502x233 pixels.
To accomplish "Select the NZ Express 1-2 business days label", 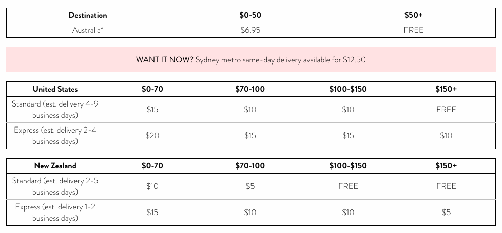I will [x=55, y=213].
